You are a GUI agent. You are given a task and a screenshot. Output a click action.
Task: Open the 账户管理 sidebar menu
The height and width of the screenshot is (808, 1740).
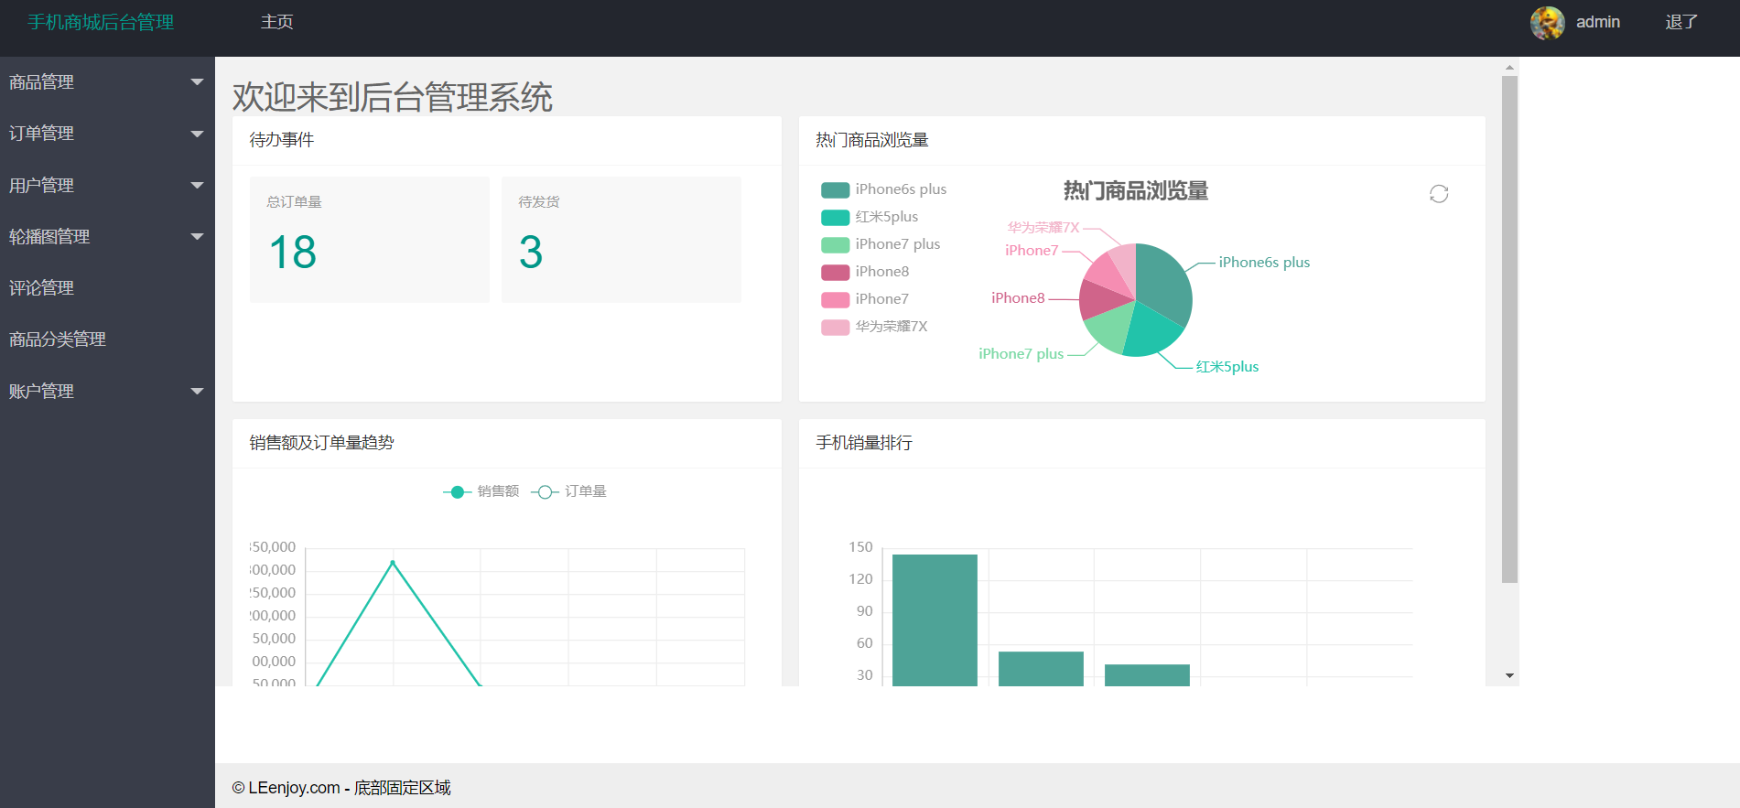pos(107,392)
